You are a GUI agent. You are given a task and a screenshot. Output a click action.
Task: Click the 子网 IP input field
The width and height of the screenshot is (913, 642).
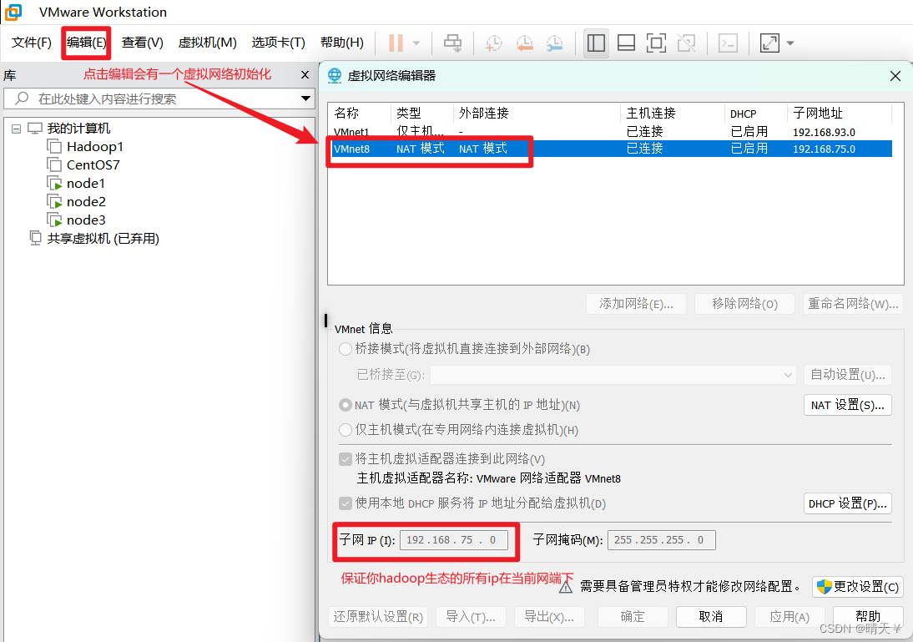tap(454, 540)
